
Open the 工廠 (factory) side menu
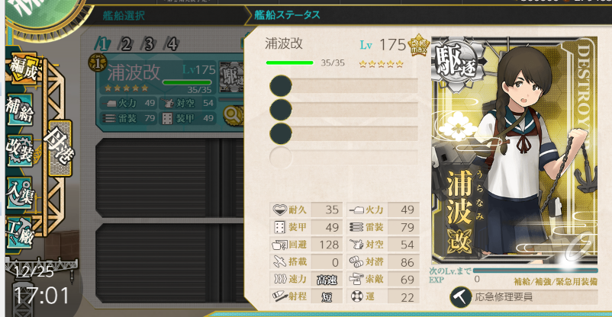pyautogui.click(x=20, y=232)
